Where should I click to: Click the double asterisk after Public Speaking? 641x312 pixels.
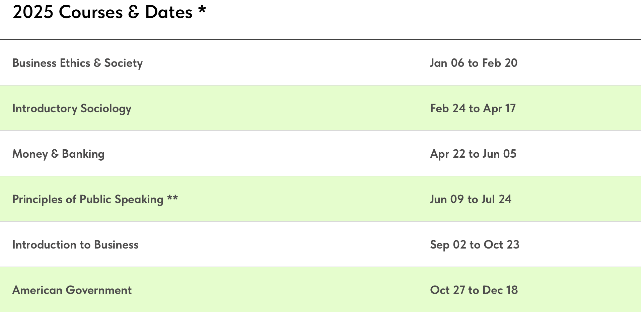pos(172,198)
